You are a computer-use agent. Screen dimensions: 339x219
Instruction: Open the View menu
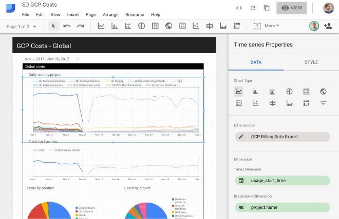55,15
